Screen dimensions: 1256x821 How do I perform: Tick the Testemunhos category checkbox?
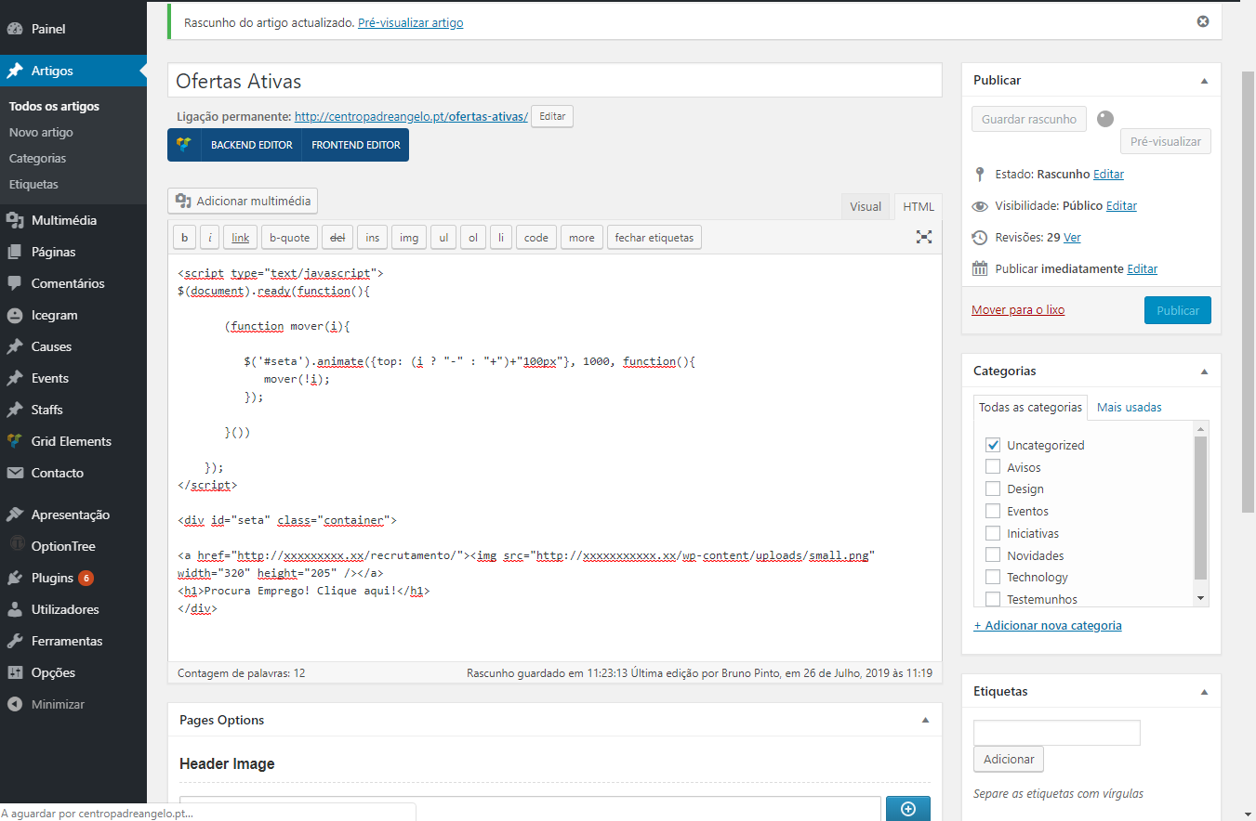(993, 599)
